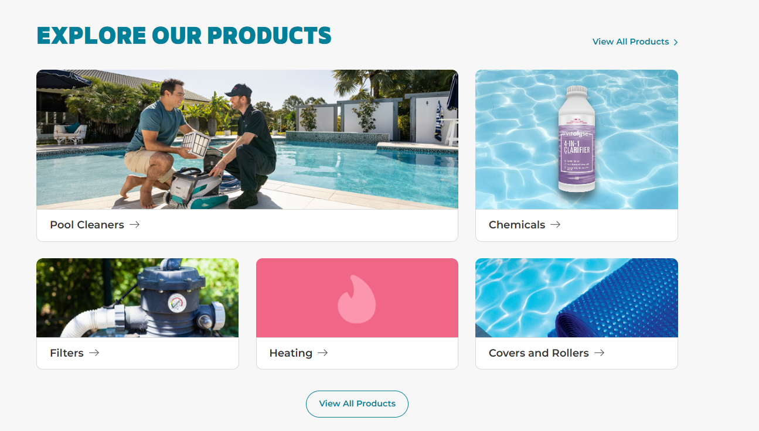Open the Pool Cleaners category label
The height and width of the screenshot is (431, 759).
[x=87, y=225]
